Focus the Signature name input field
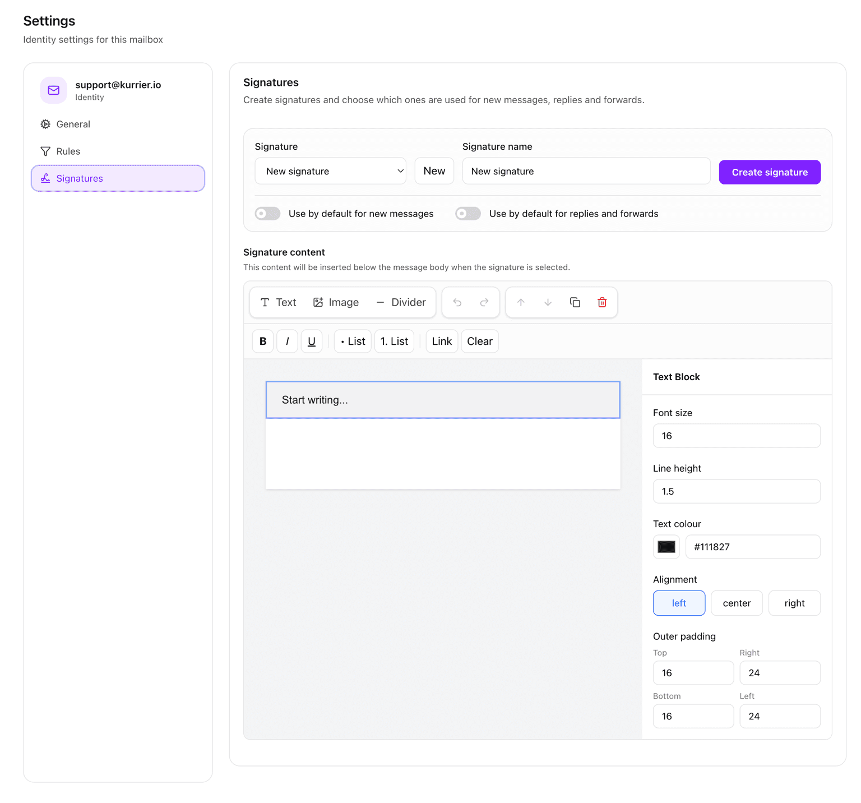This screenshot has height=803, width=861. (586, 171)
